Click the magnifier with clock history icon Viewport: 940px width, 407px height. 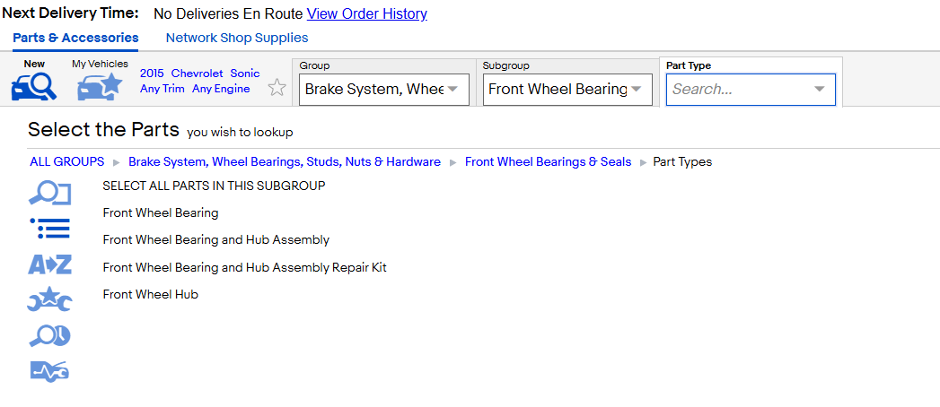tap(49, 336)
